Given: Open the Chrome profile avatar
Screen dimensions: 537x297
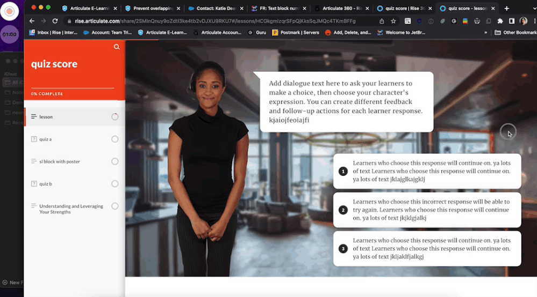Looking at the screenshot, I should pos(524,21).
